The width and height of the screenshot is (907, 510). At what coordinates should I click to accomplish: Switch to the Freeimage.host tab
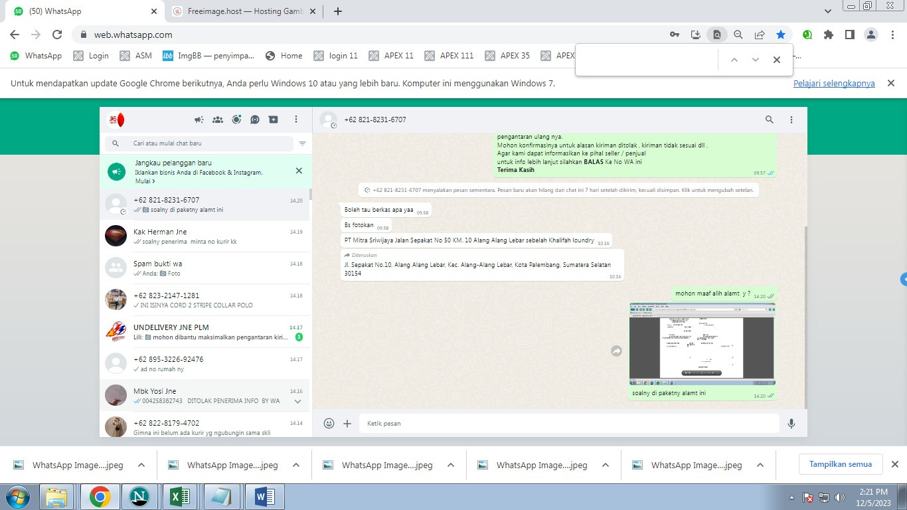pyautogui.click(x=245, y=11)
